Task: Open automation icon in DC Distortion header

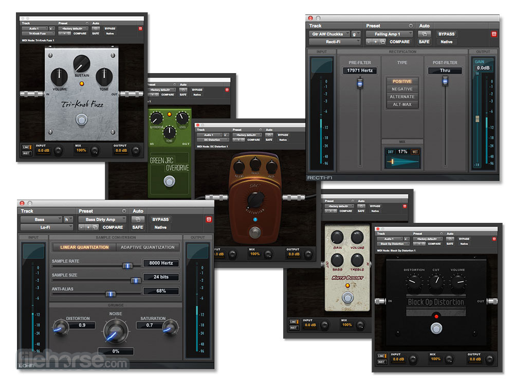Action: click(269, 135)
